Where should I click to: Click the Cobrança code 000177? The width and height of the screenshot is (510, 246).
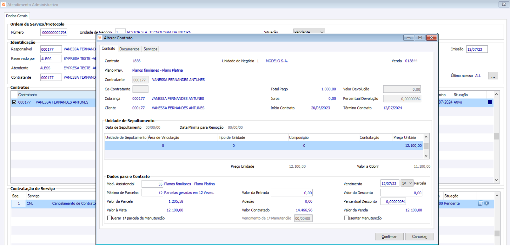[x=138, y=99]
